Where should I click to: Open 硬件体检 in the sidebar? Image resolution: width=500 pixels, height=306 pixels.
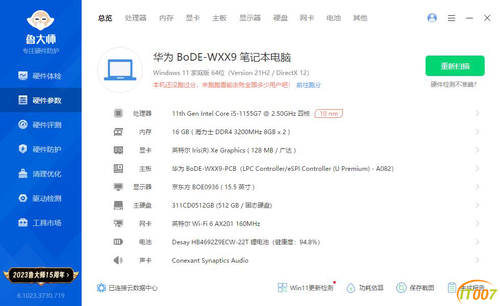(x=41, y=76)
